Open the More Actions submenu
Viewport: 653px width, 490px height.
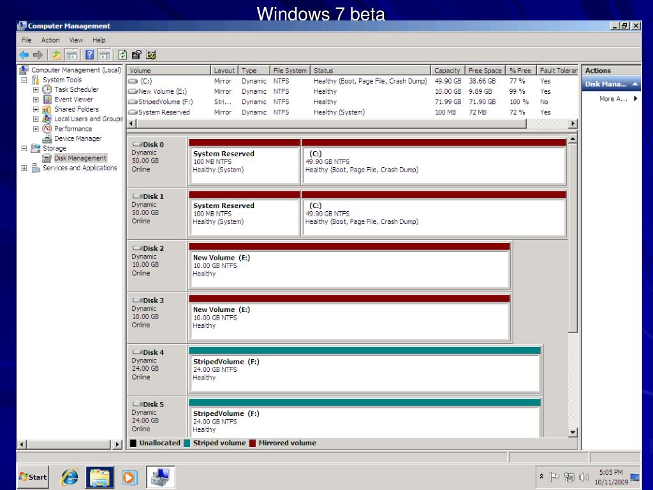pos(618,99)
